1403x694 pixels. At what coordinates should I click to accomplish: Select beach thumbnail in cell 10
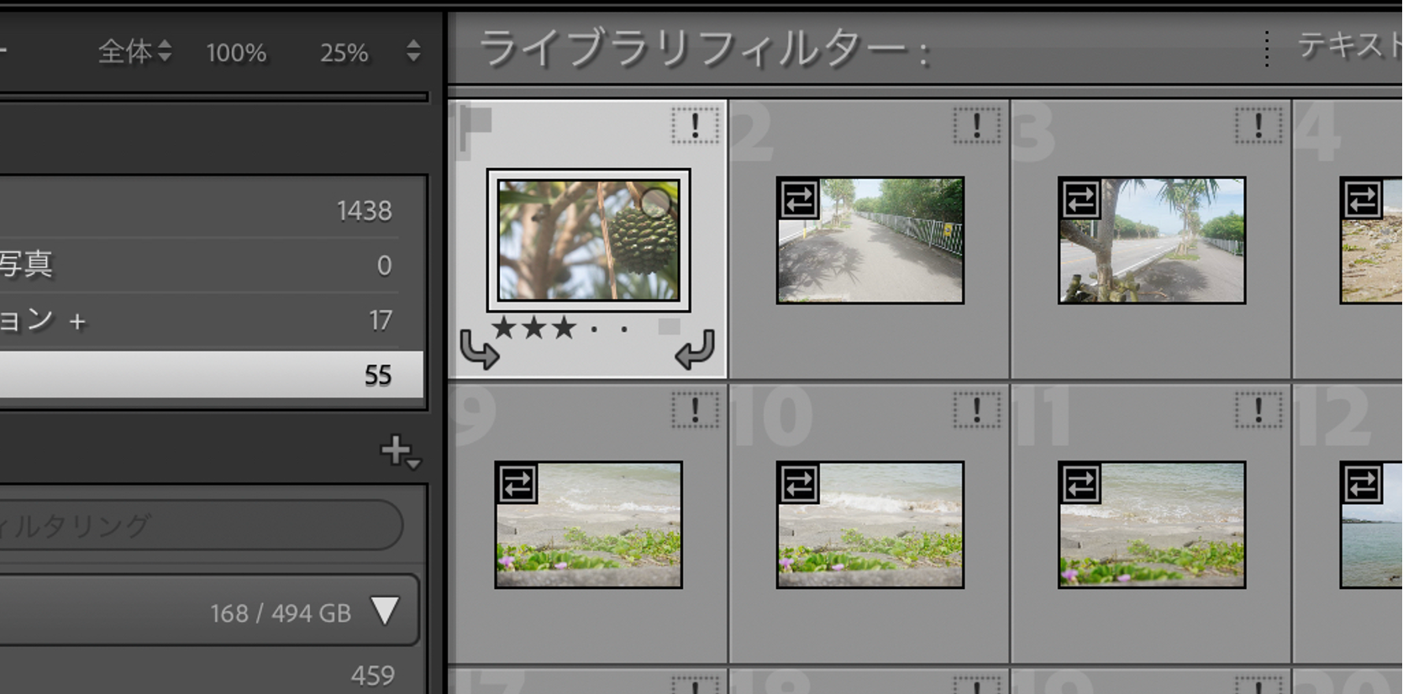tap(870, 524)
